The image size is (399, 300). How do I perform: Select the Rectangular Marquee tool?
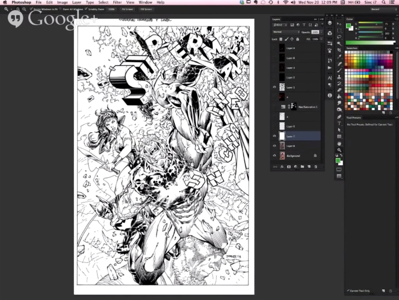pos(339,30)
